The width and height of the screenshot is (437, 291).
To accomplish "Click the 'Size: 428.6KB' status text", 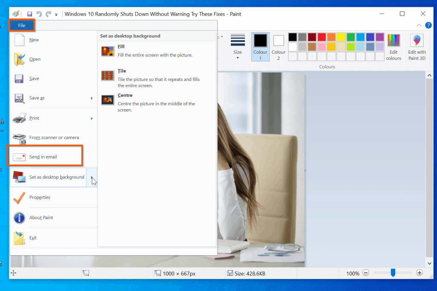I will pyautogui.click(x=250, y=274).
